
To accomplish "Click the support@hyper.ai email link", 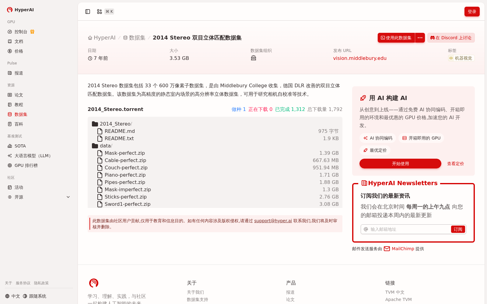I will (x=273, y=221).
